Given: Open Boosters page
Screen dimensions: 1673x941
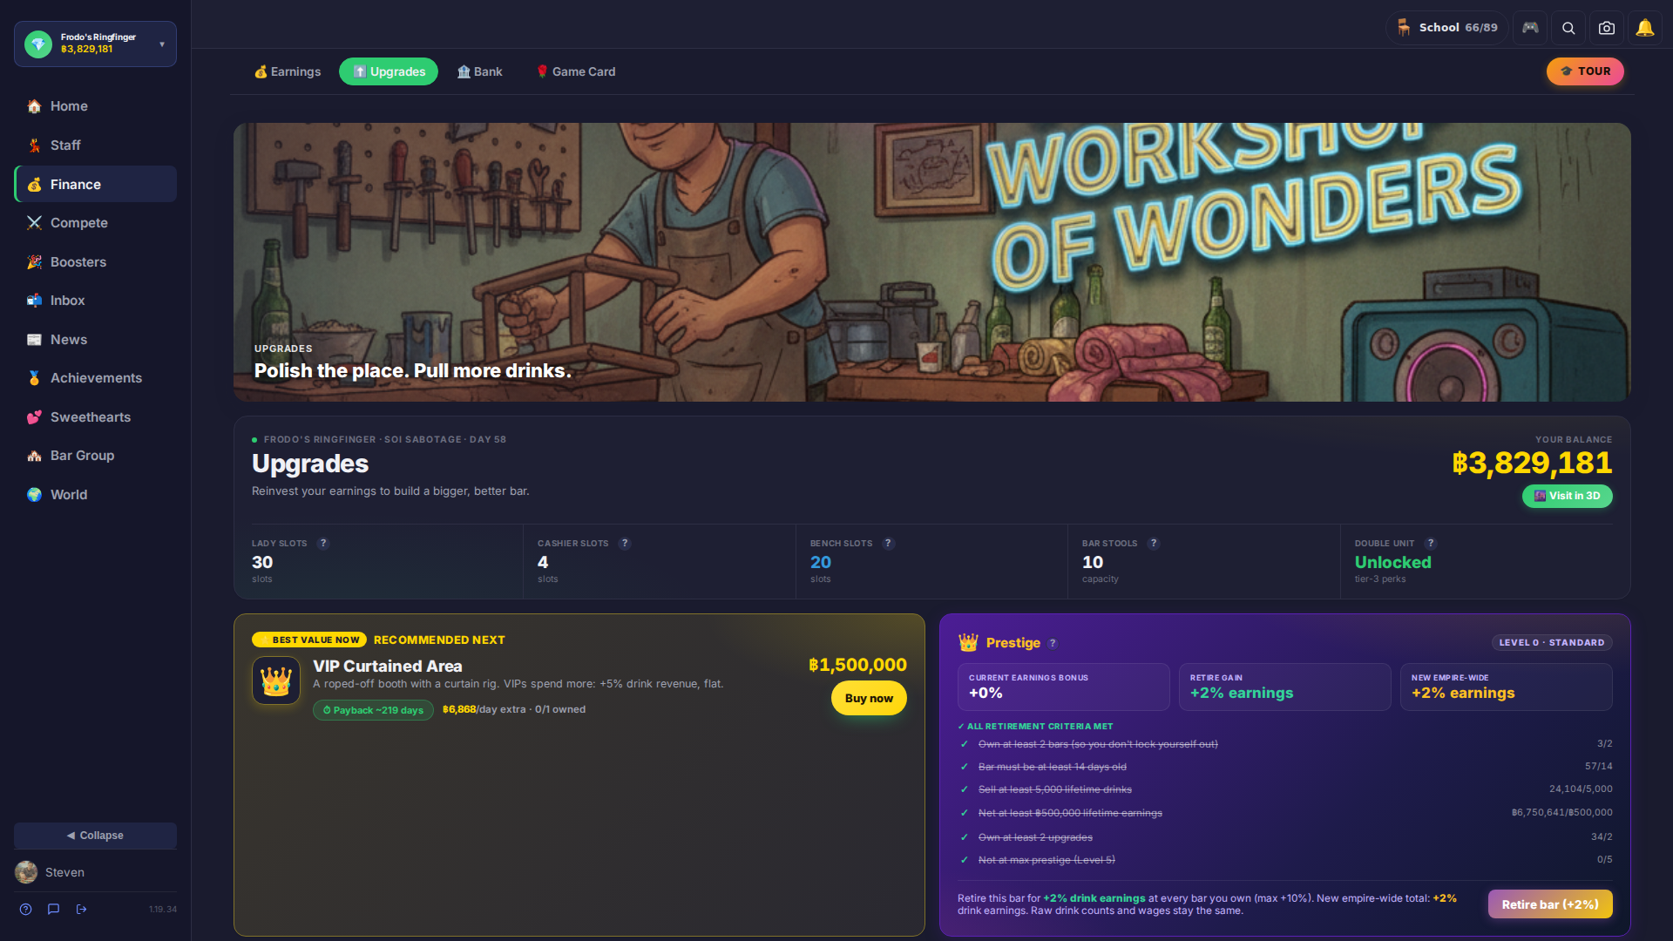Looking at the screenshot, I should coord(95,261).
